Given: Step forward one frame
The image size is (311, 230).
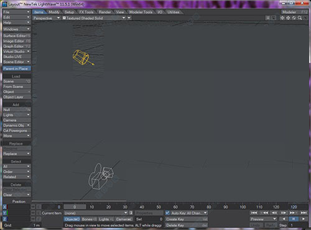Looking at the screenshot, I should (284, 213).
